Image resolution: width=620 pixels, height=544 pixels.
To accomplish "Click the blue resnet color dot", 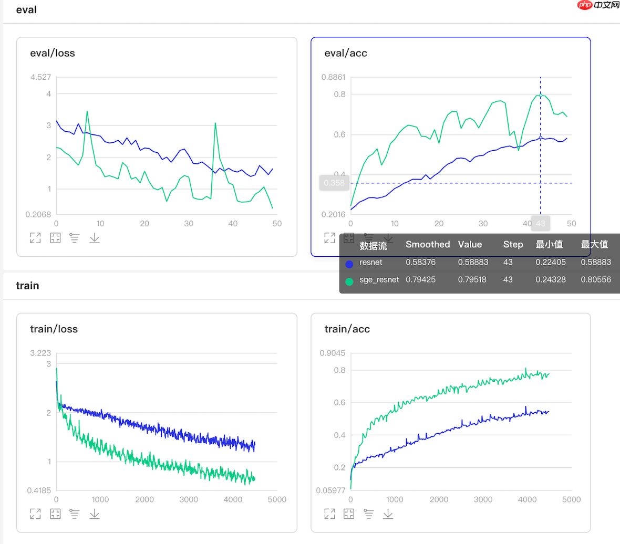I will click(x=349, y=263).
